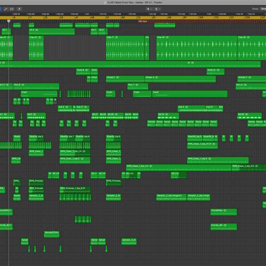Click the loop icon on HhAdd.4 region
This screenshot has height=266, width=266.
point(157,78)
